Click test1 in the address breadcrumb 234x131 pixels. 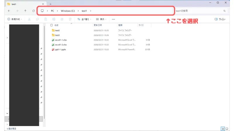[x=84, y=11]
